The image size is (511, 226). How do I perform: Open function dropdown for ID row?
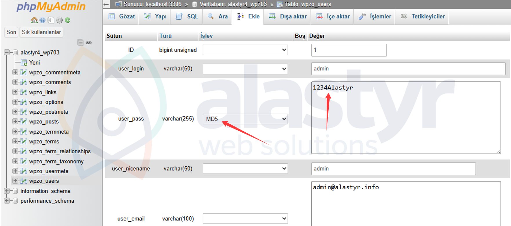[x=245, y=50]
